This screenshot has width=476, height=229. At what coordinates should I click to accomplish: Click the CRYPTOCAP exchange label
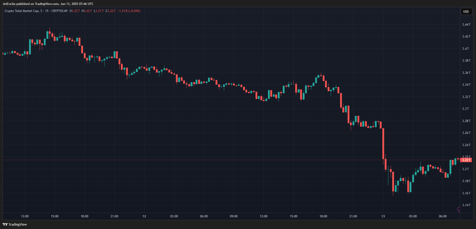(59, 11)
